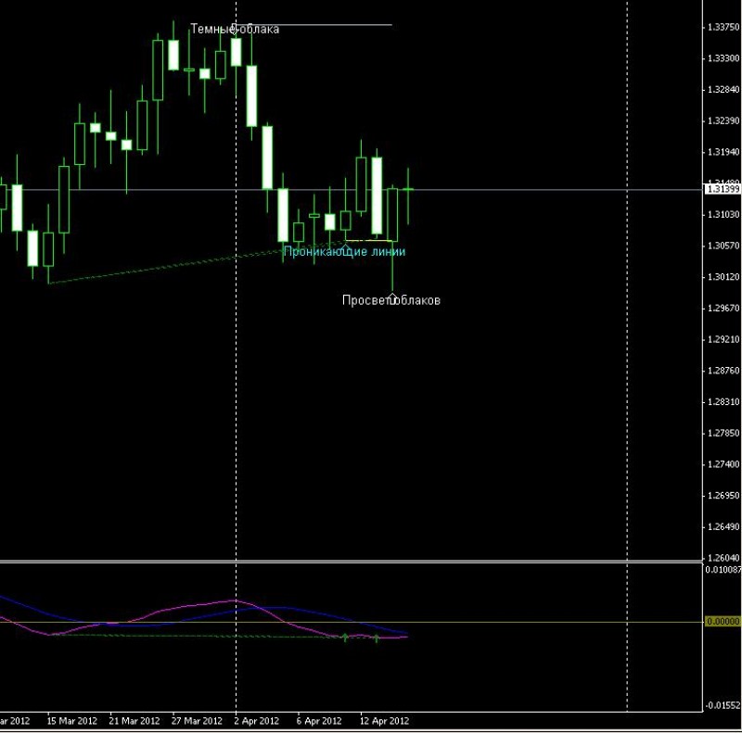Select 15 Mar 2012 on the time axis
Screen dimensions: 742x733
pyautogui.click(x=71, y=720)
